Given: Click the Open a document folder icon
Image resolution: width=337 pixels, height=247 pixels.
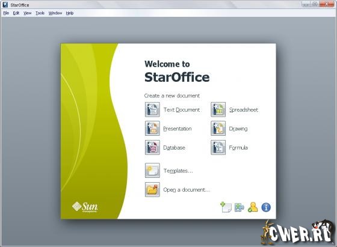Looking at the screenshot, I should pyautogui.click(x=152, y=189).
